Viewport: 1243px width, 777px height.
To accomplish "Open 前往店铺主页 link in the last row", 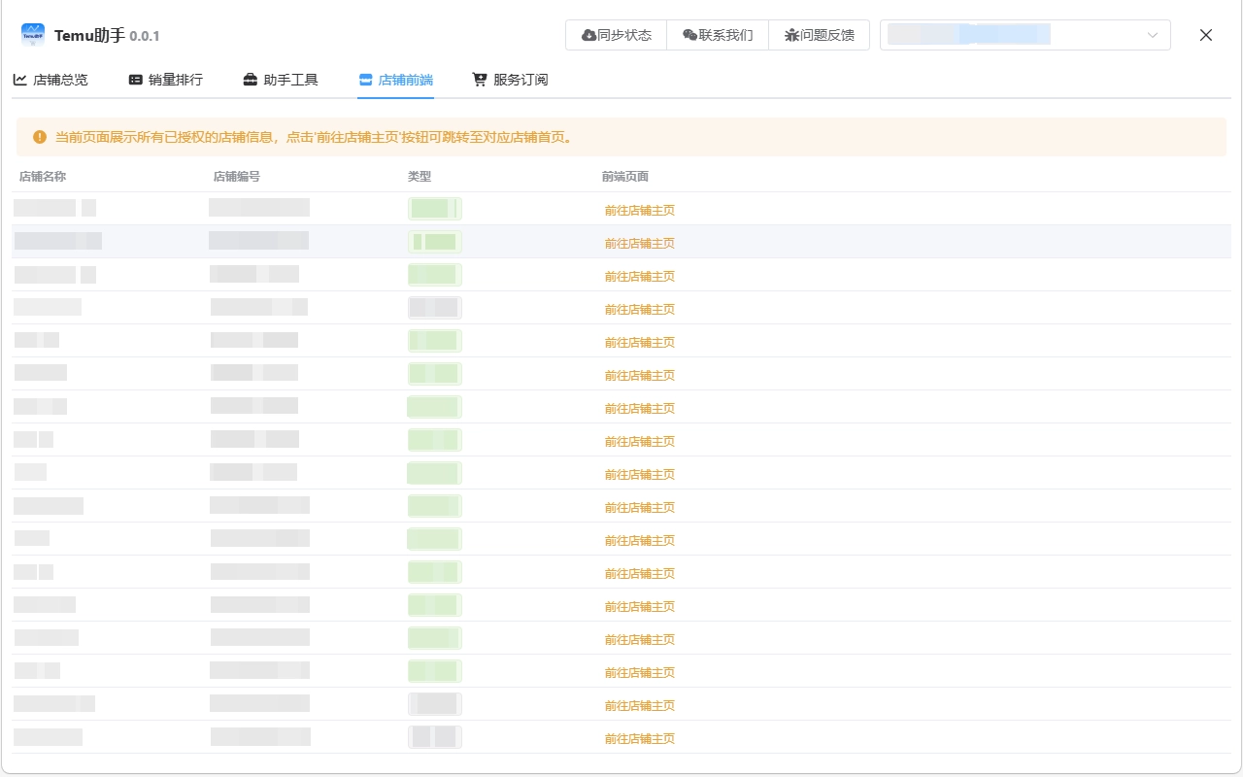I will [x=639, y=738].
